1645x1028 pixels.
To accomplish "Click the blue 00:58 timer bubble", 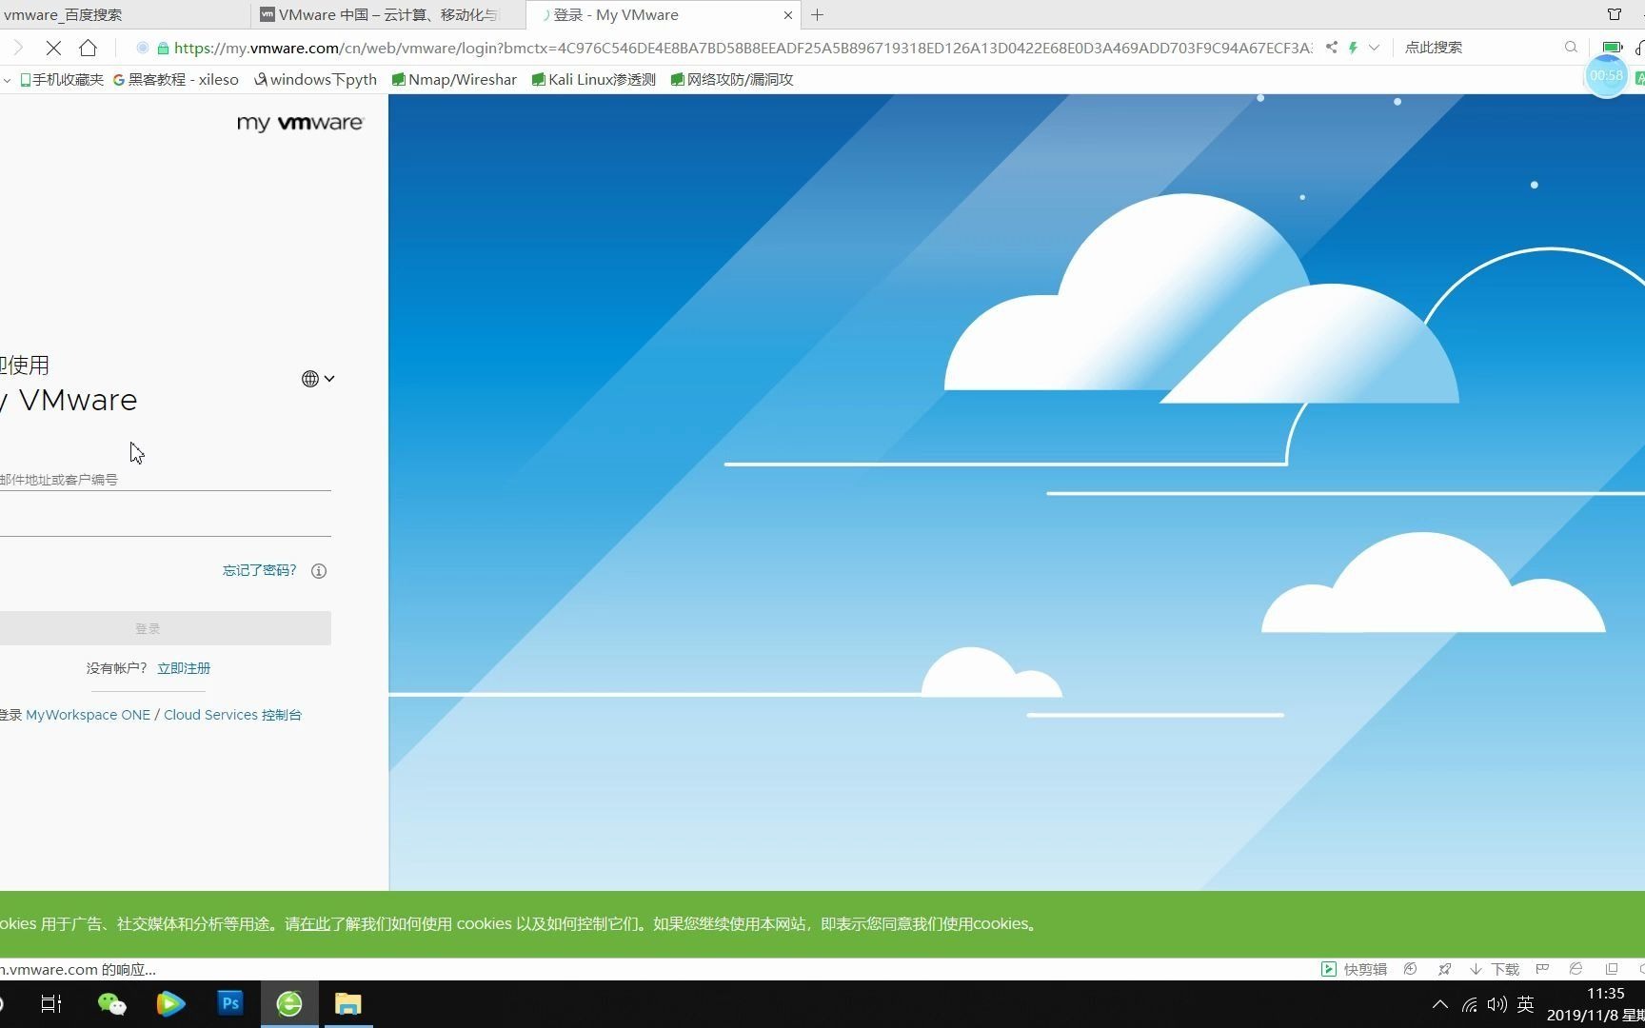I will click(x=1607, y=76).
